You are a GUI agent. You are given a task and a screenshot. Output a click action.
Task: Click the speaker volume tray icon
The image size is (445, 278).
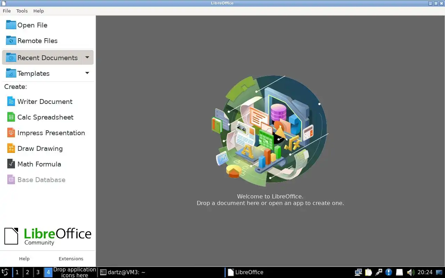tap(411, 272)
